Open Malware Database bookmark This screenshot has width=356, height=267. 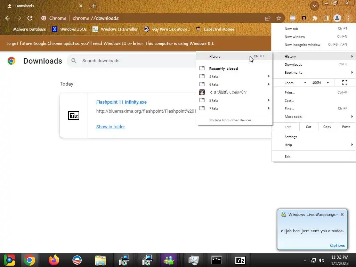[x=27, y=29]
